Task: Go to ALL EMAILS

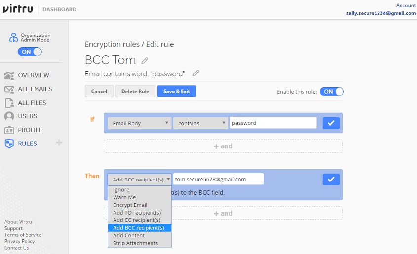Action: click(x=35, y=89)
